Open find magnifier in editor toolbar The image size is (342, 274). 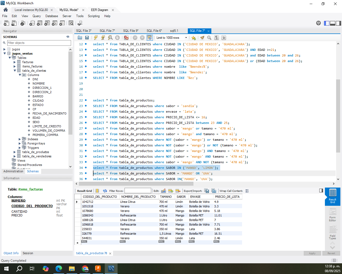(209, 38)
